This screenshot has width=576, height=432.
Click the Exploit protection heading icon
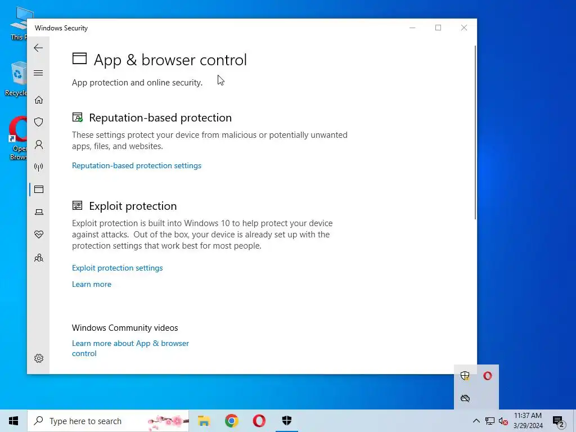coord(77,205)
